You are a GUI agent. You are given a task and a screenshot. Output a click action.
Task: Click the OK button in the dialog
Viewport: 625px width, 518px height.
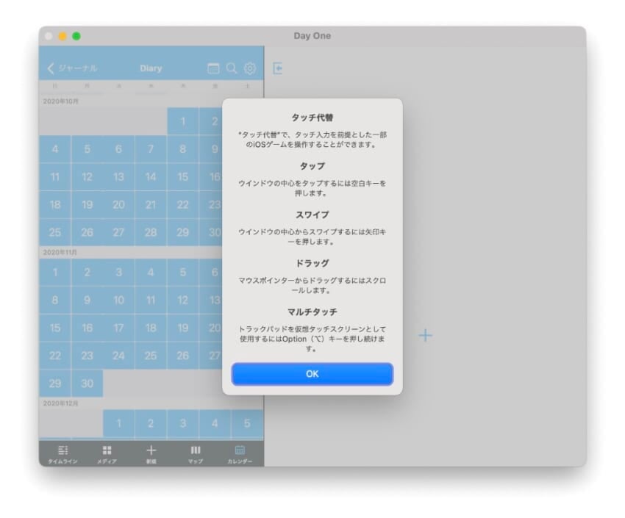[x=312, y=374]
